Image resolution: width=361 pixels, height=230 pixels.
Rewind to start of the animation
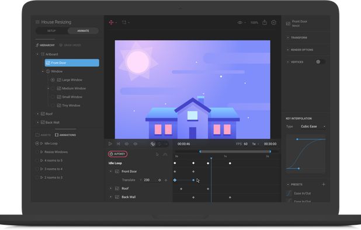tap(118, 144)
